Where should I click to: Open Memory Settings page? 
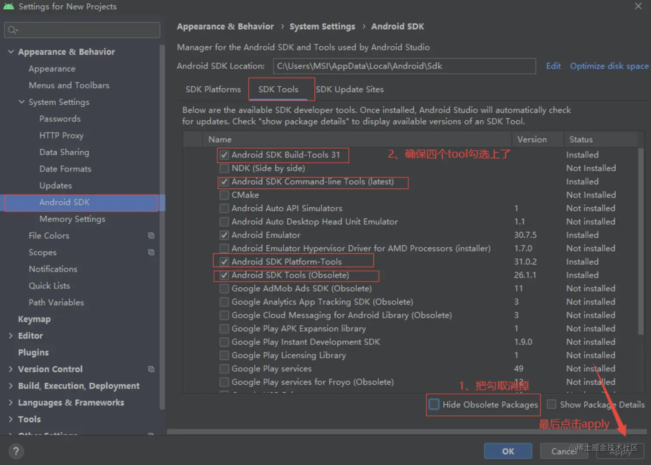(x=72, y=219)
